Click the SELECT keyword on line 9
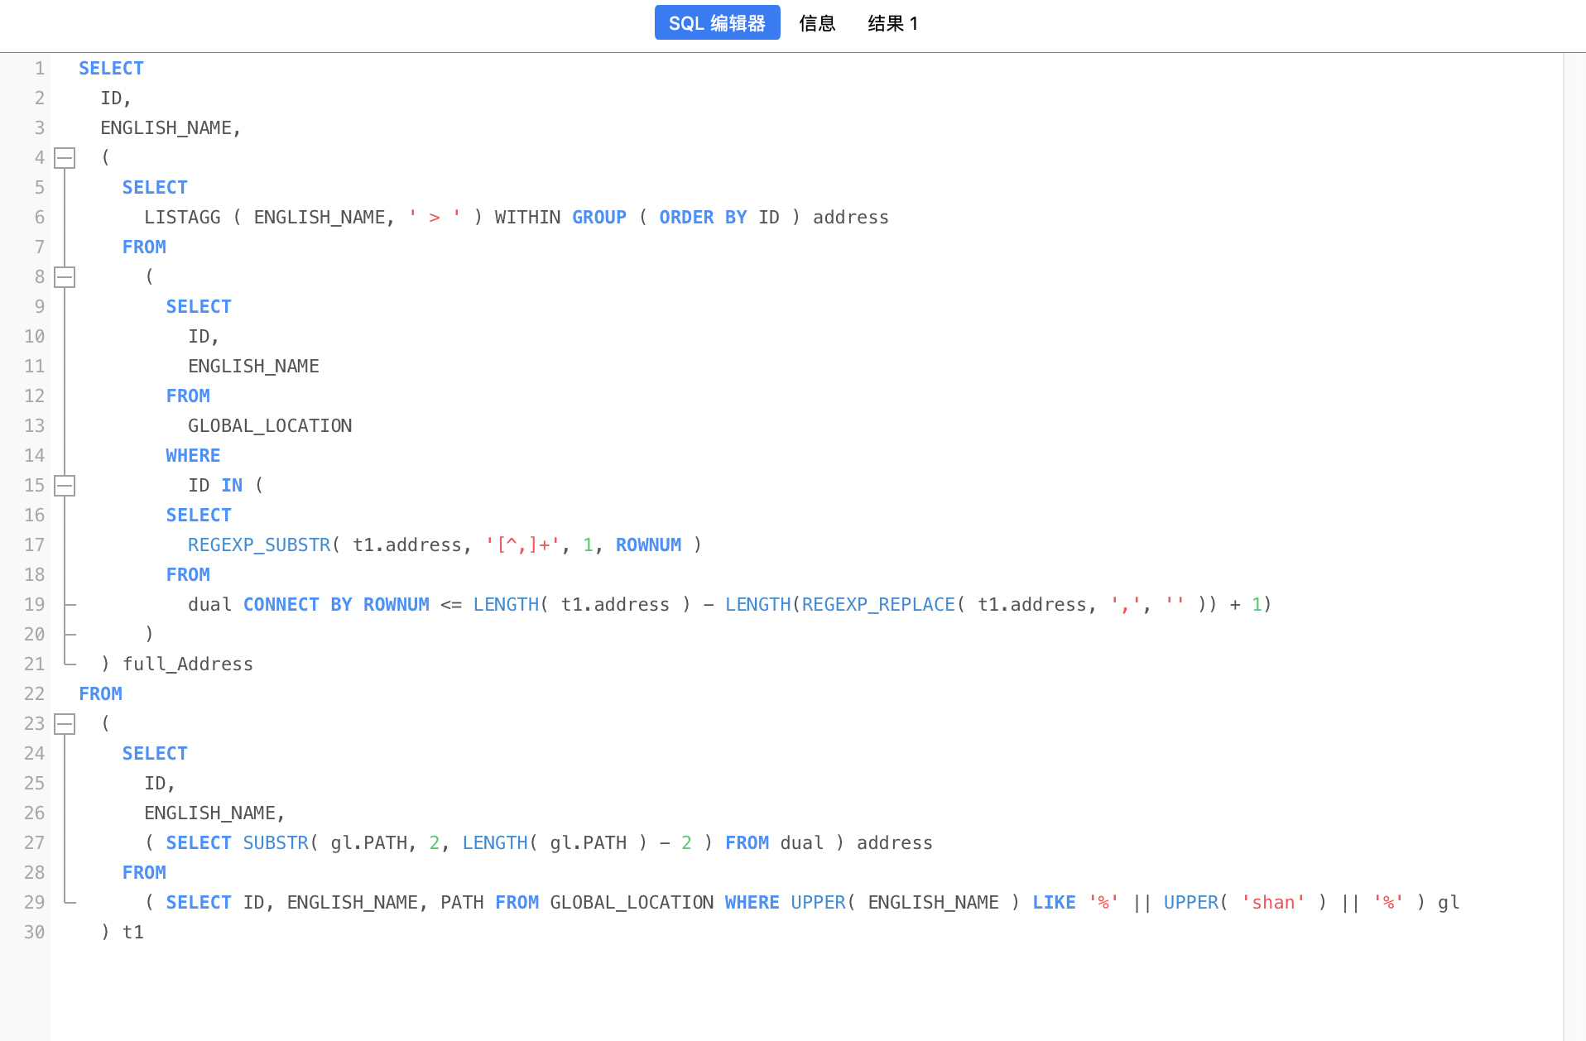Image resolution: width=1586 pixels, height=1041 pixels. [x=199, y=306]
